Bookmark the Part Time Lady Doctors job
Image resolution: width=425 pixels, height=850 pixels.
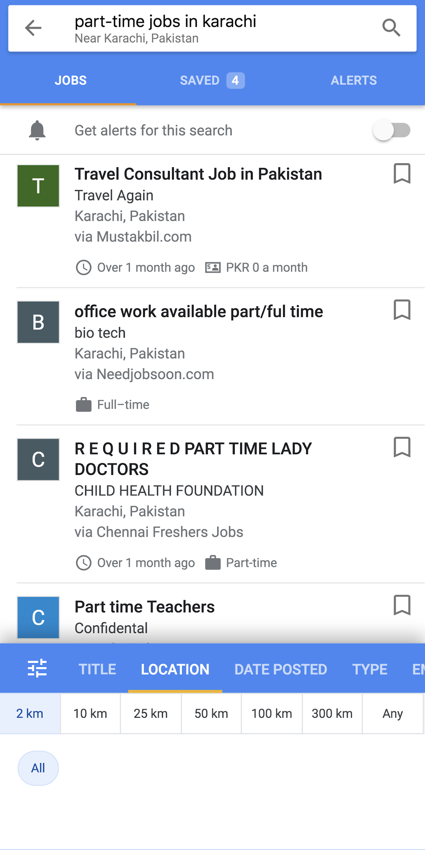click(402, 447)
